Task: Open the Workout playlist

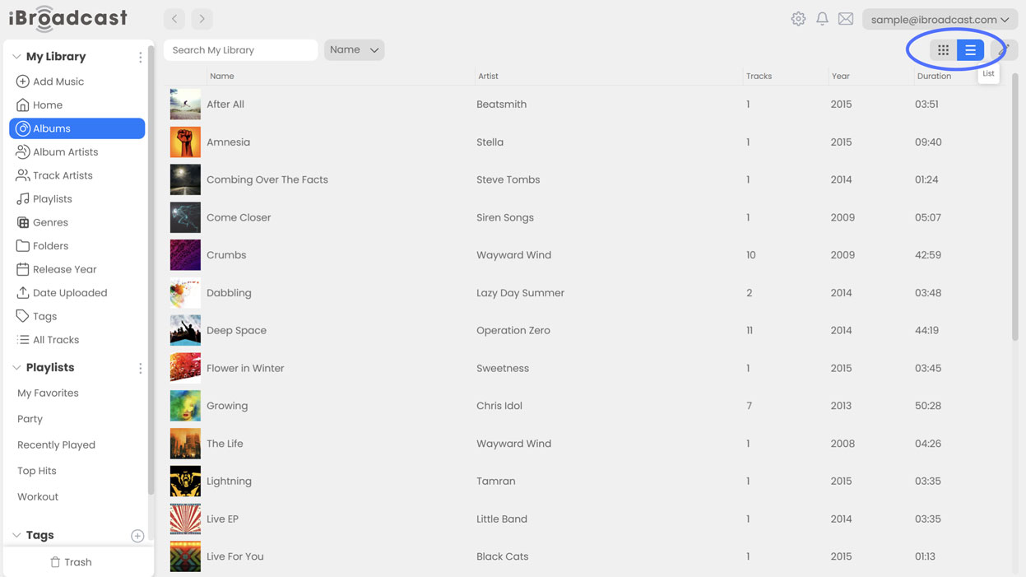Action: pyautogui.click(x=38, y=497)
